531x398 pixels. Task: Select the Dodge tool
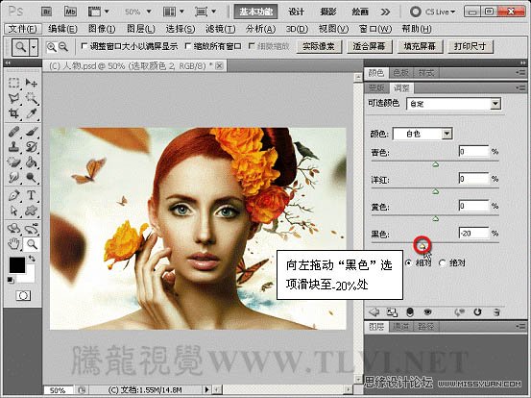(31, 177)
